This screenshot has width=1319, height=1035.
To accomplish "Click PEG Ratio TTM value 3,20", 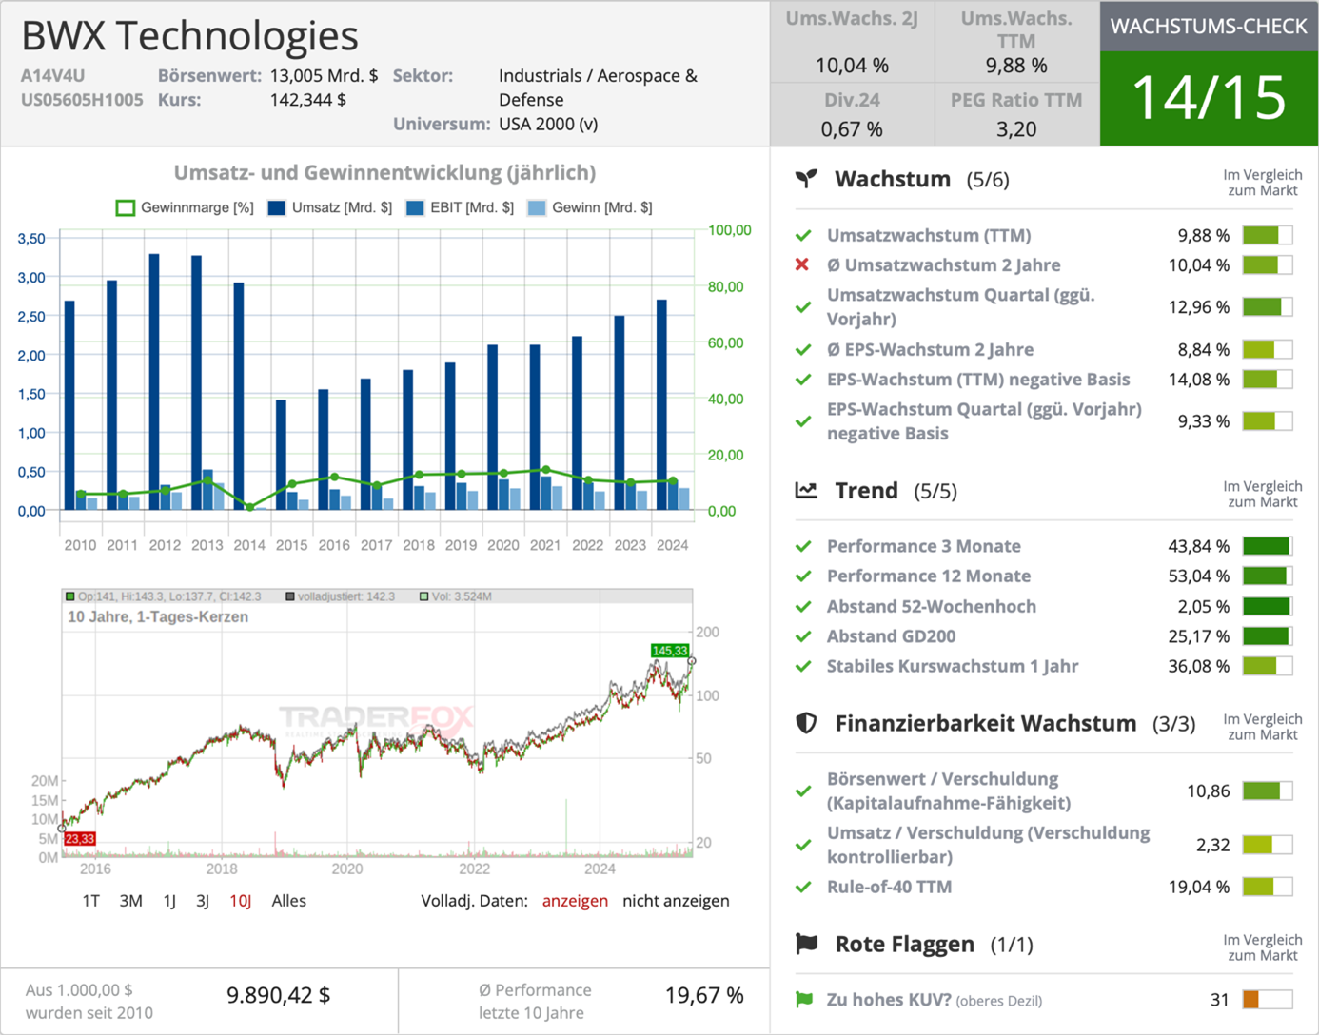I will 1016,129.
